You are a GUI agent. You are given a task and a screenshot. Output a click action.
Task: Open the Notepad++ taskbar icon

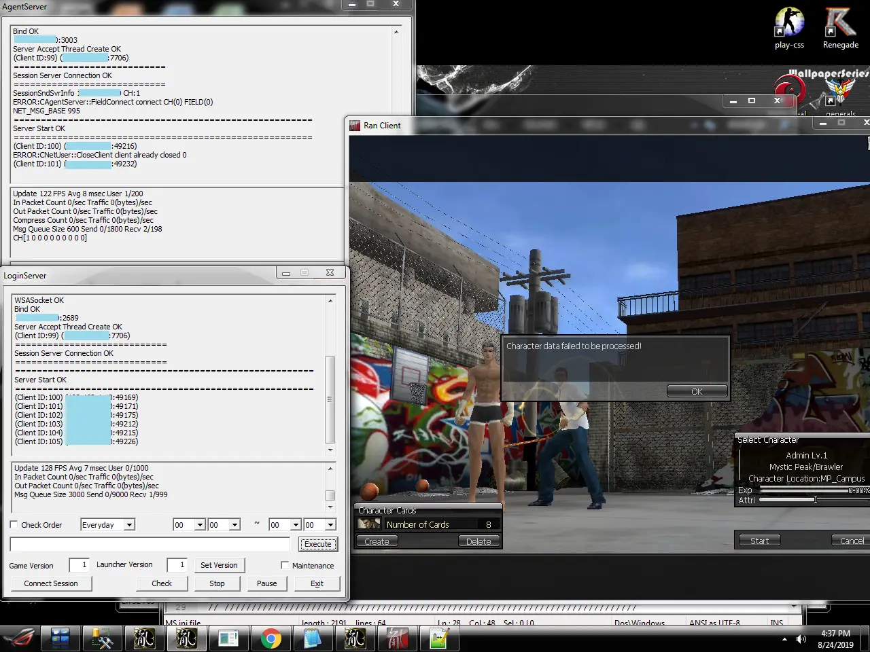(x=440, y=638)
